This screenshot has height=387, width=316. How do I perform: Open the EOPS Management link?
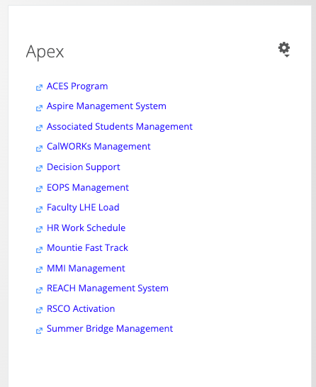coord(88,188)
